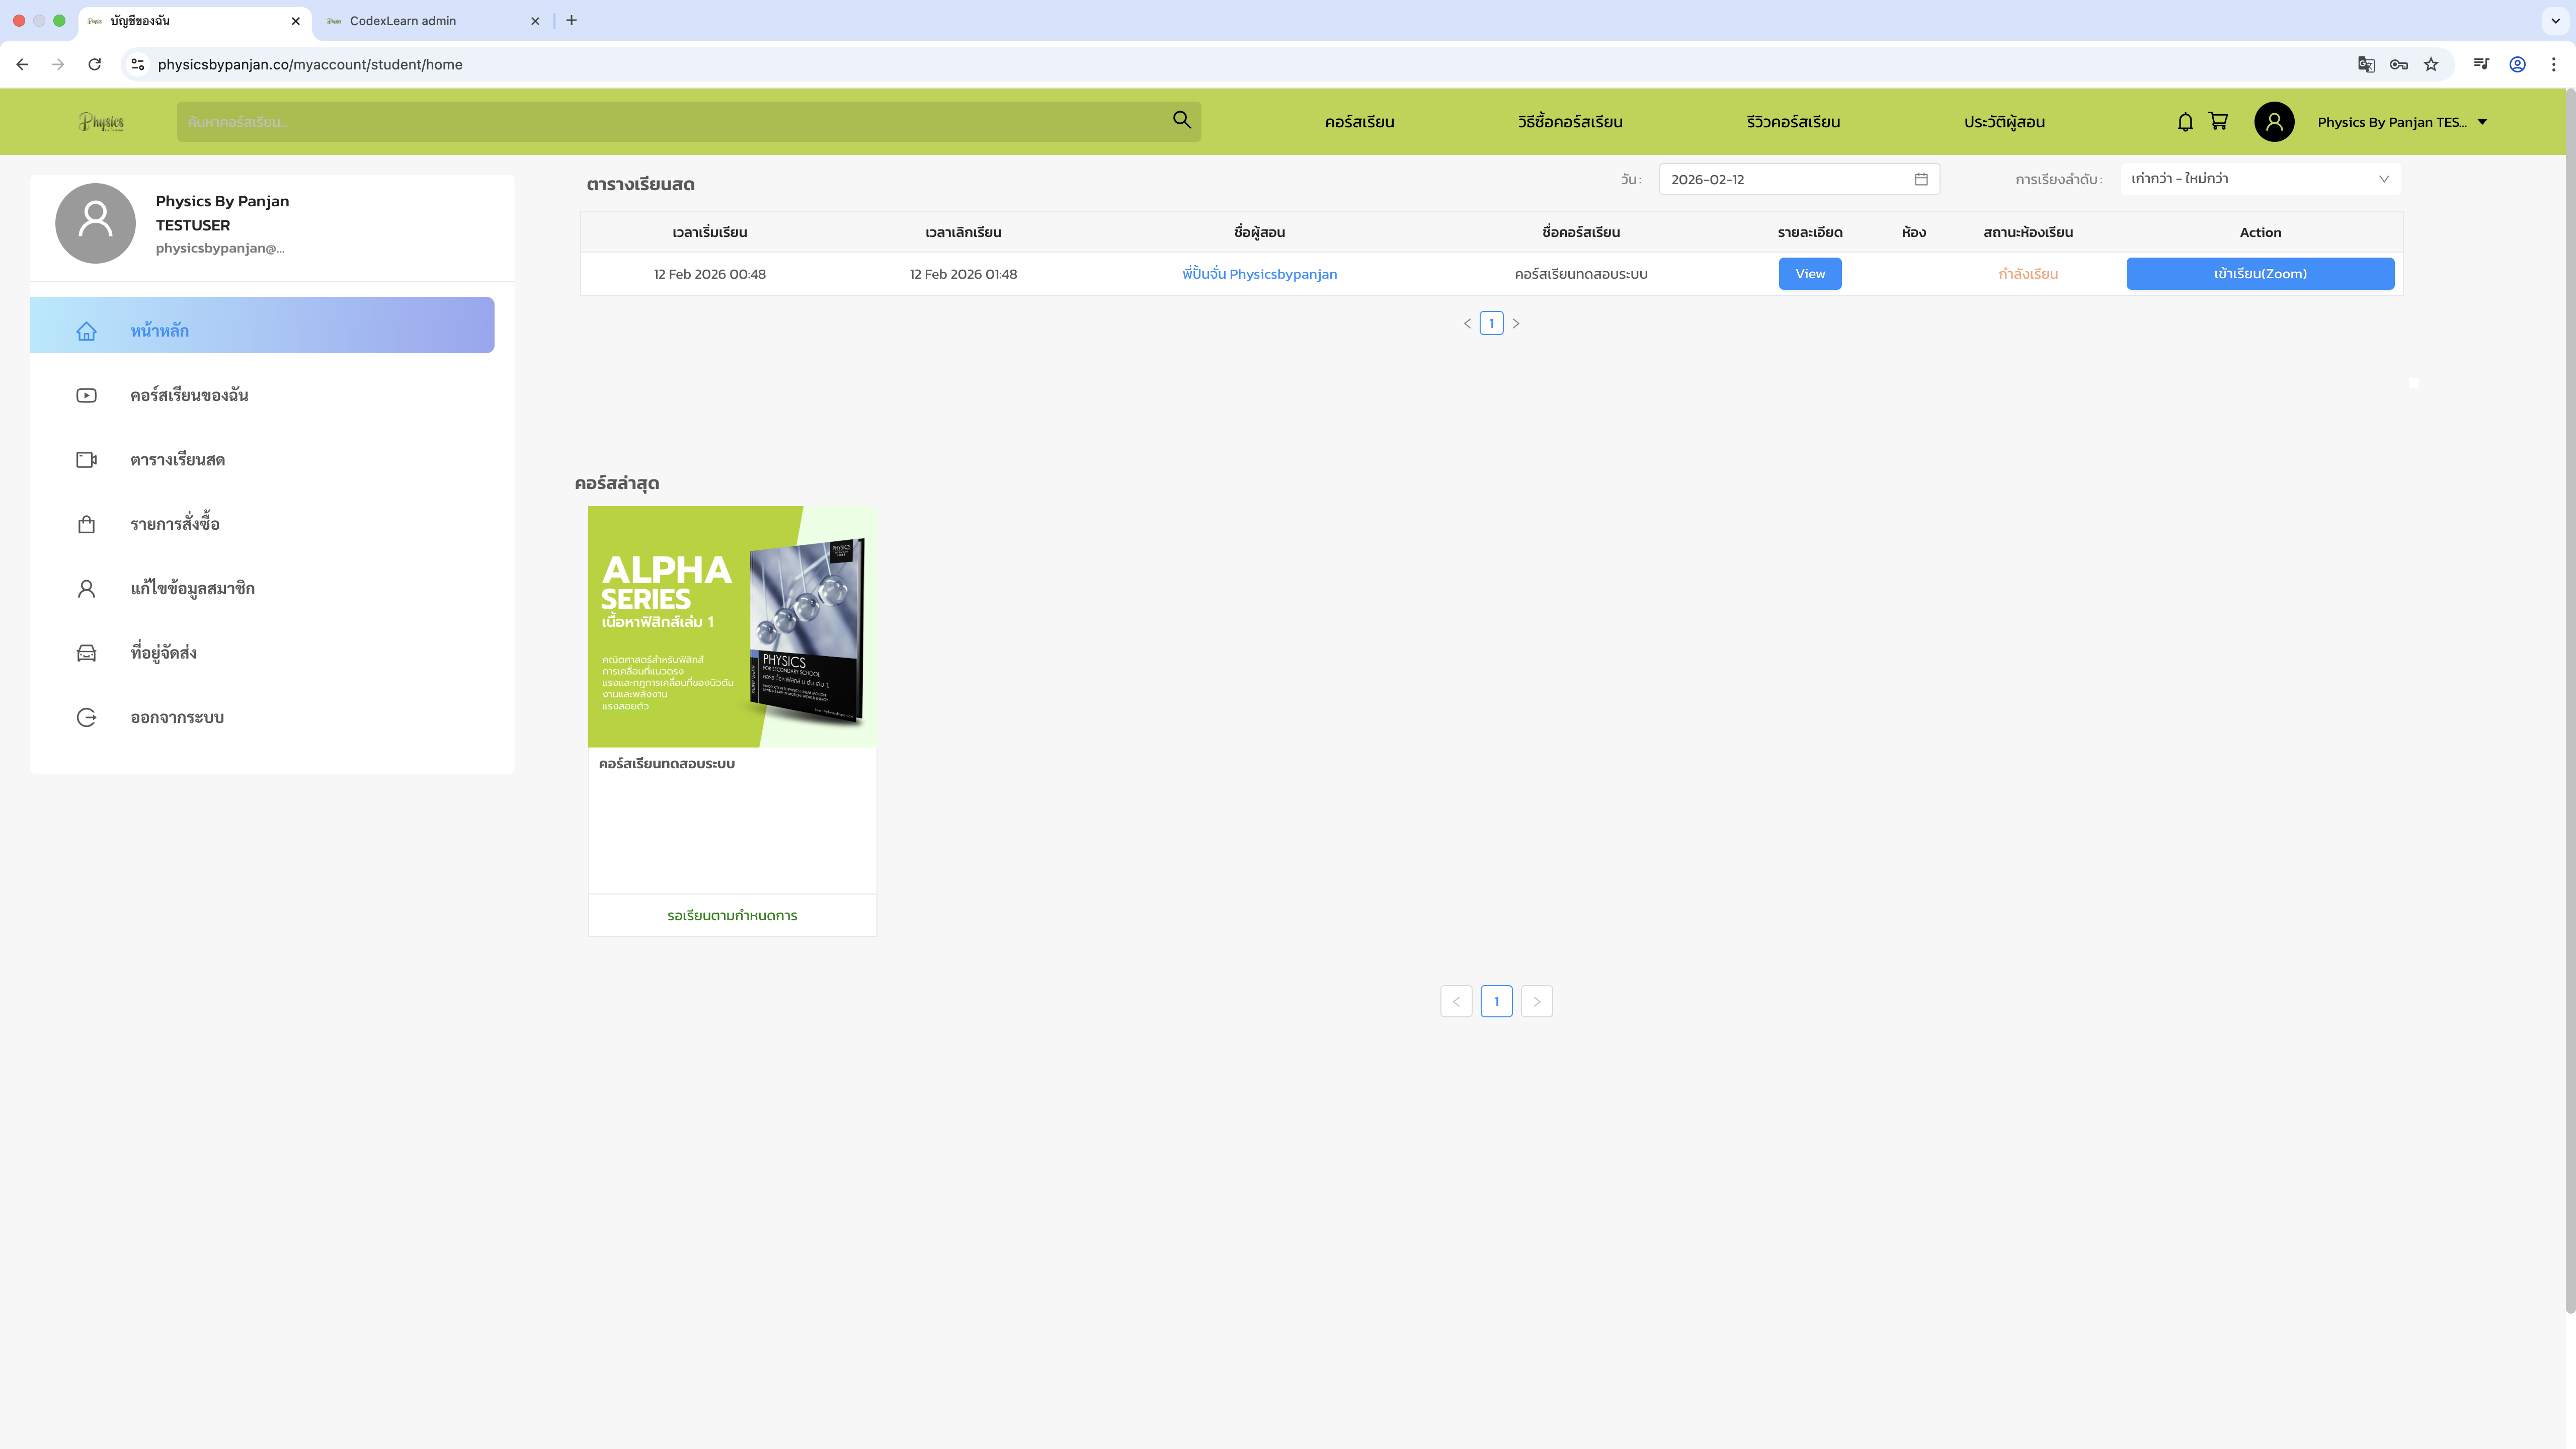
Task: Bookmark this page with star icon
Action: pos(2431,64)
